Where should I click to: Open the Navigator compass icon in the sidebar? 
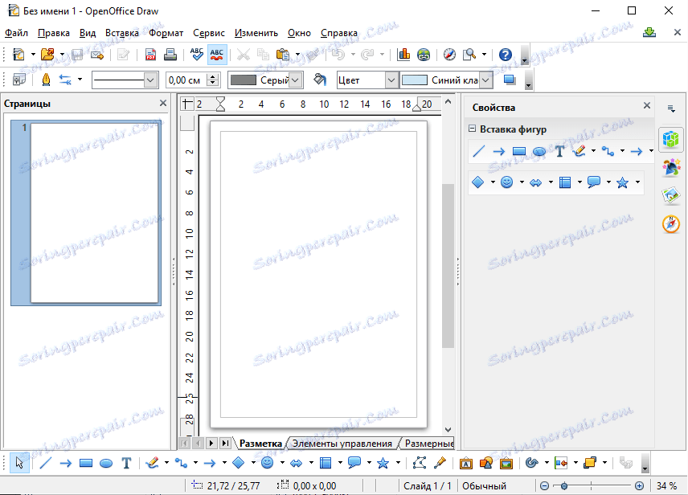[671, 223]
